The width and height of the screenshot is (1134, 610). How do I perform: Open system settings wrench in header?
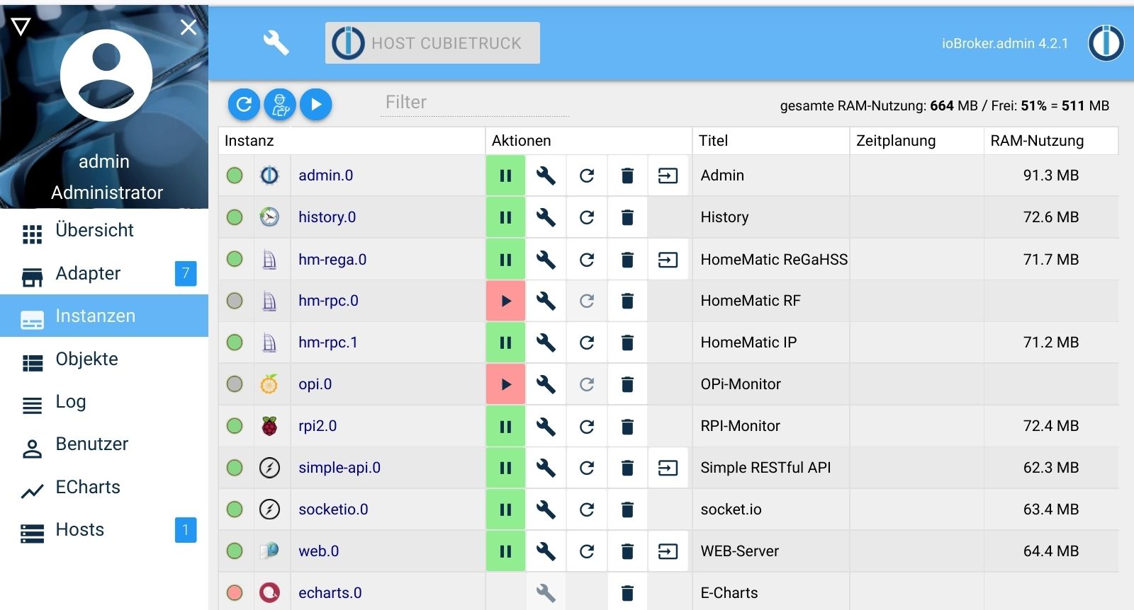pyautogui.click(x=276, y=43)
